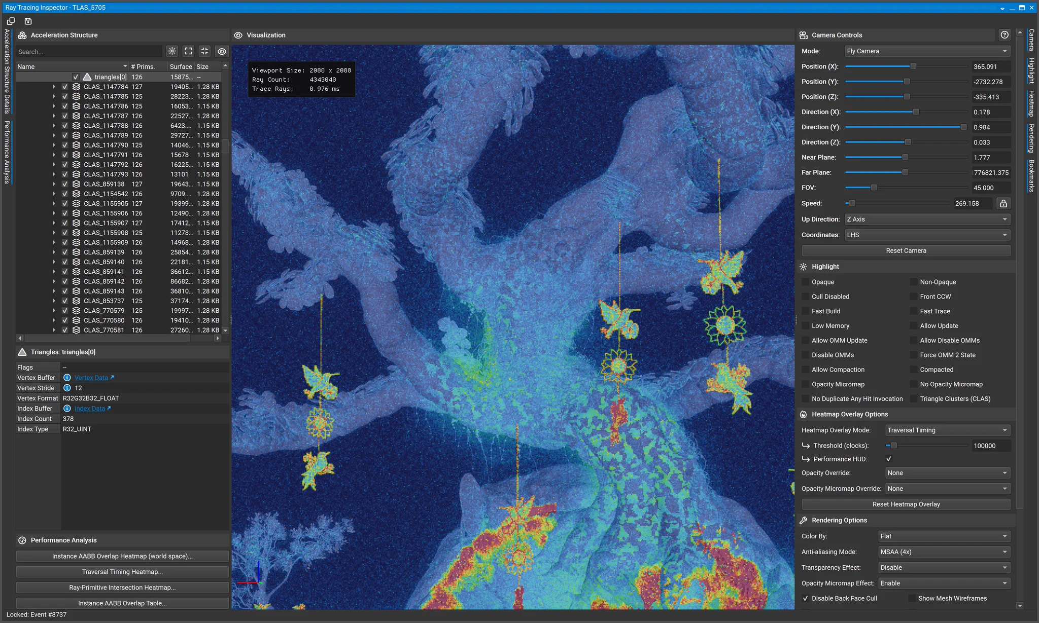Screen dimensions: 1039x623
Task: Click the save icon in top toolbar
Action: click(x=28, y=21)
